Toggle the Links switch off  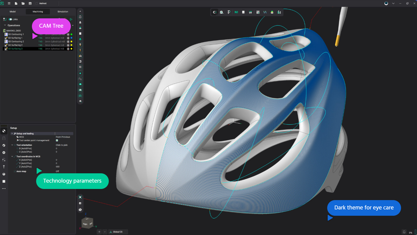(10, 19)
